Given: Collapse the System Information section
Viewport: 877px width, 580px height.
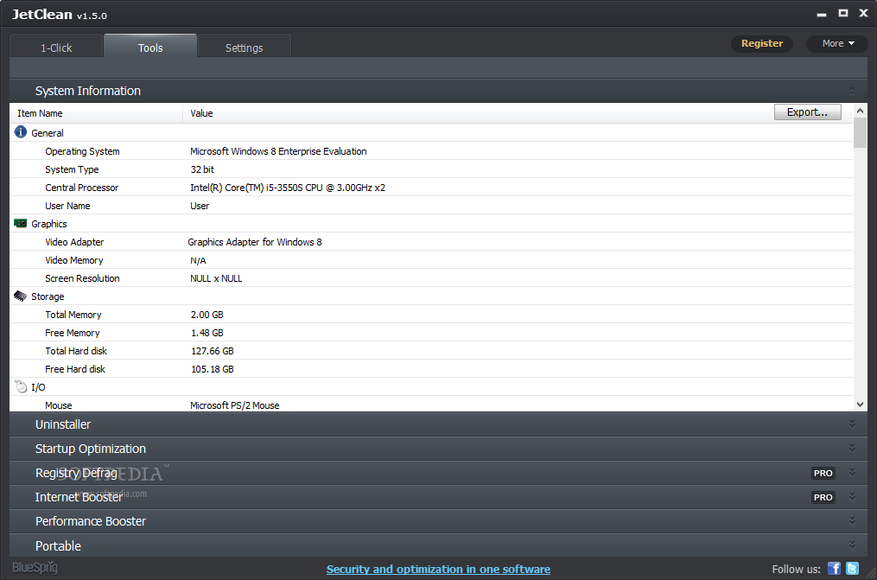Looking at the screenshot, I should coord(852,91).
